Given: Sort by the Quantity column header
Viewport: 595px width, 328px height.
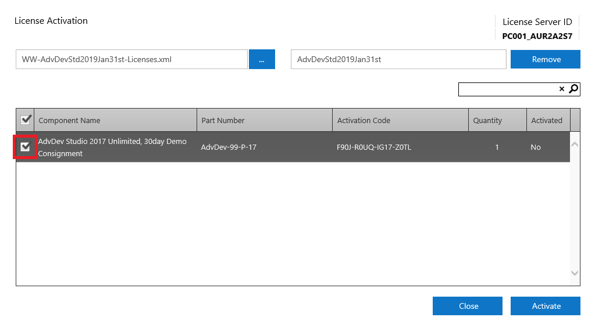Looking at the screenshot, I should [x=497, y=120].
